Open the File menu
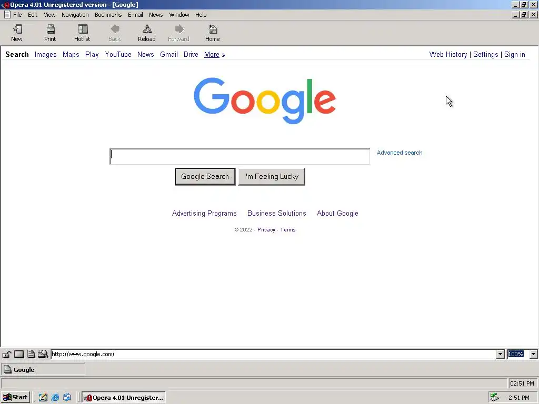The width and height of the screenshot is (539, 404). pos(17,15)
